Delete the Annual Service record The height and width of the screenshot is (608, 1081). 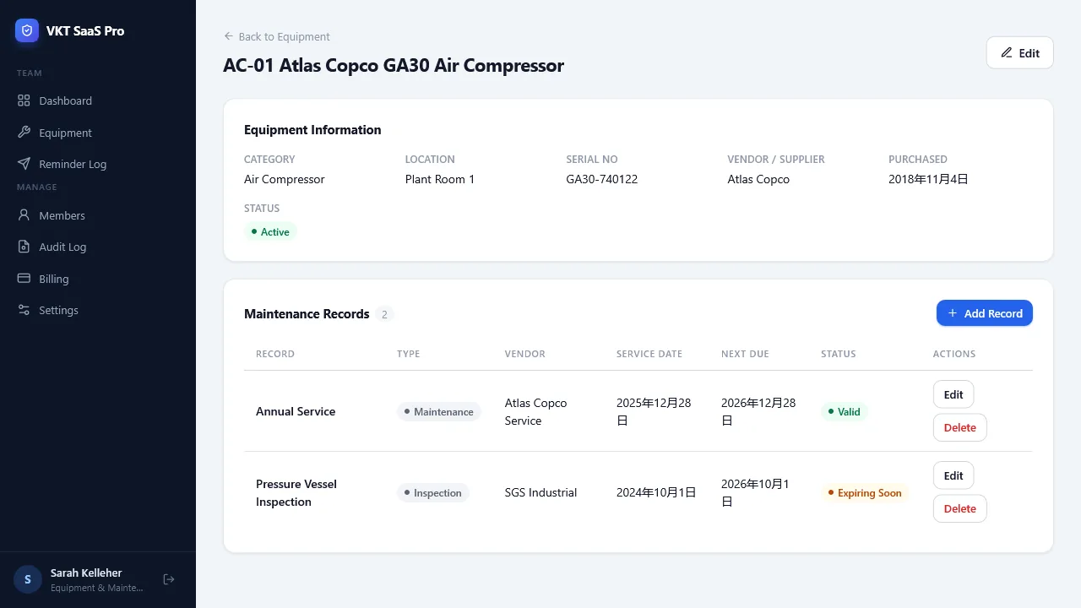coord(959,427)
